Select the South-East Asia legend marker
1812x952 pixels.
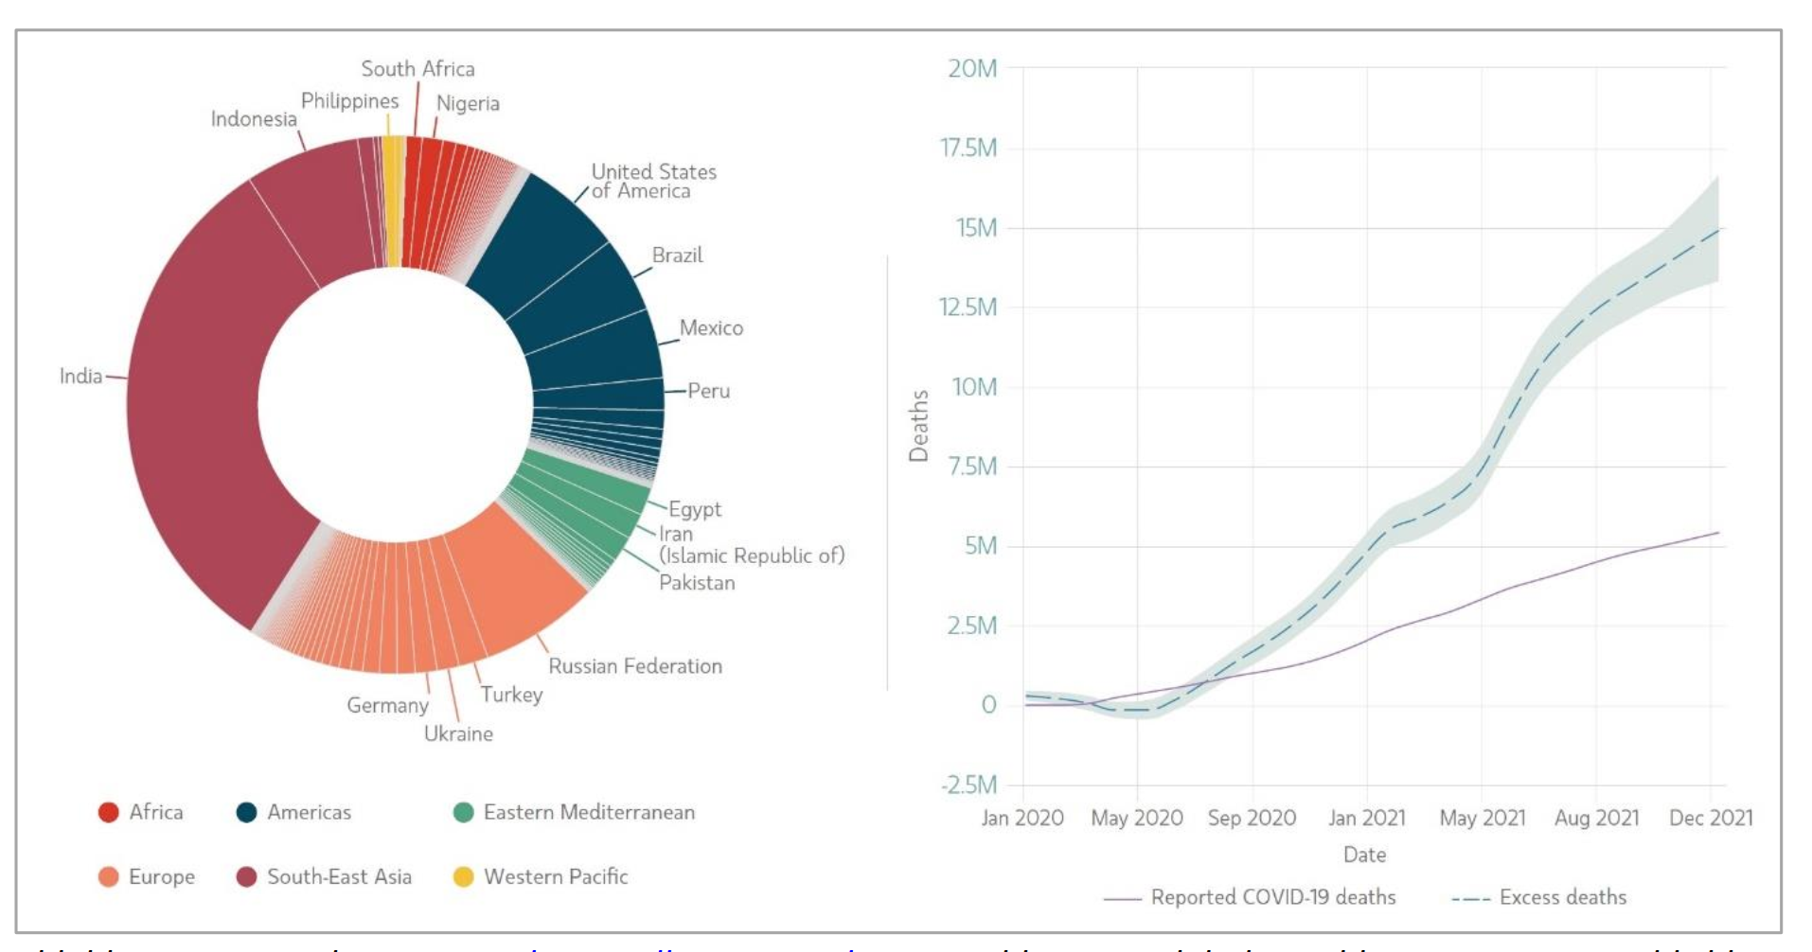tap(248, 877)
